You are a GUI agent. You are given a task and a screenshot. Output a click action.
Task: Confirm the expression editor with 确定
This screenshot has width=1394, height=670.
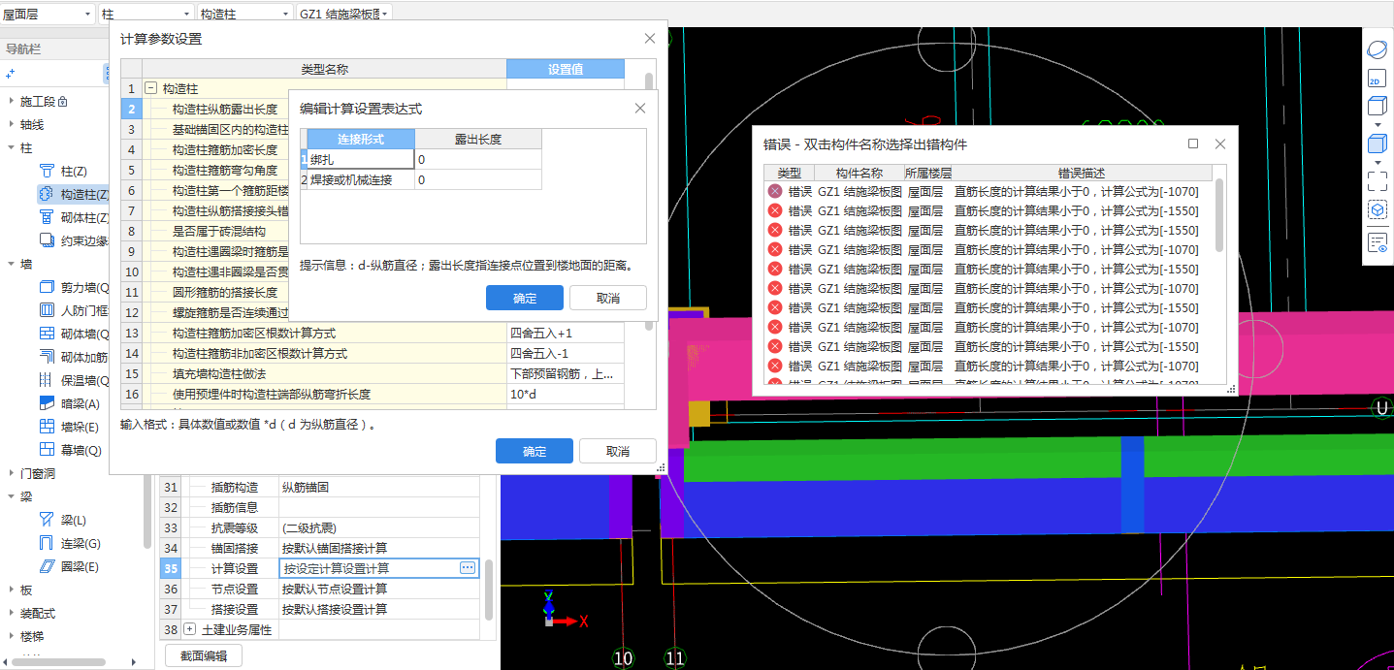[524, 298]
